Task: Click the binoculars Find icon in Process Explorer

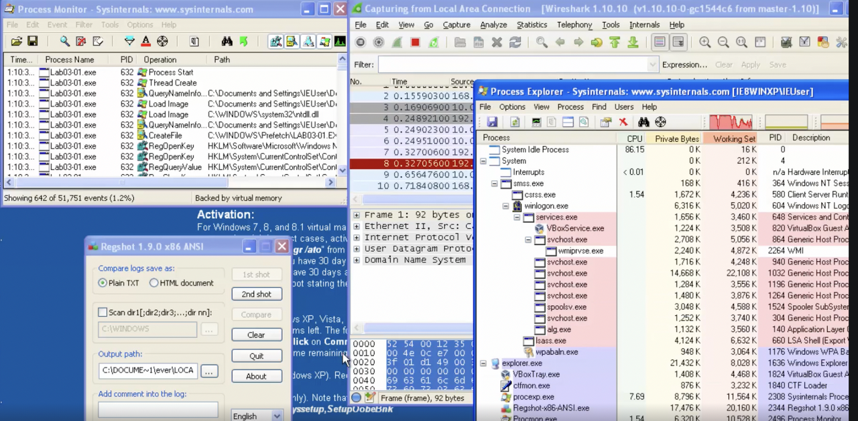Action: point(643,122)
